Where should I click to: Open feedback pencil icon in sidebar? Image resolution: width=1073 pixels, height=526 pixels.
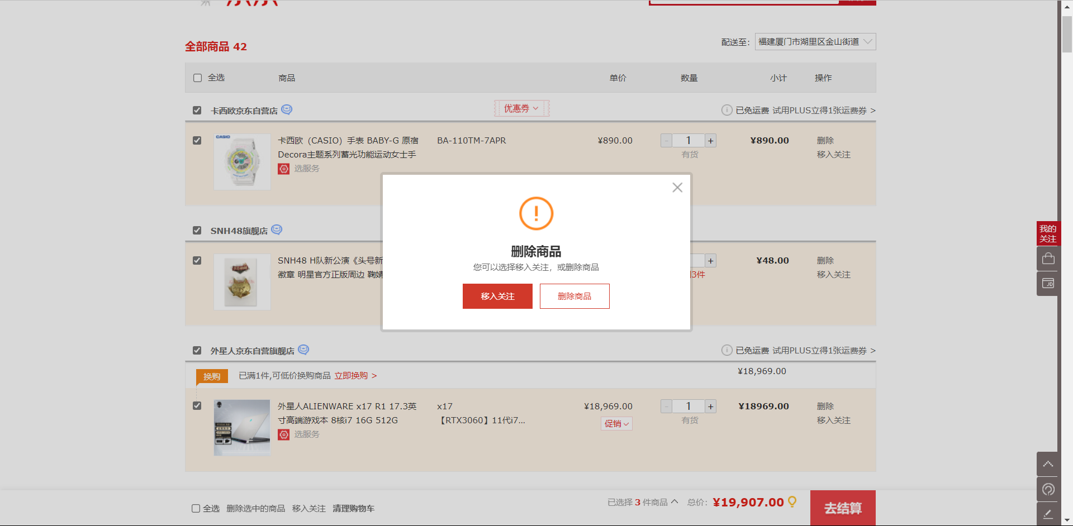[x=1048, y=514]
